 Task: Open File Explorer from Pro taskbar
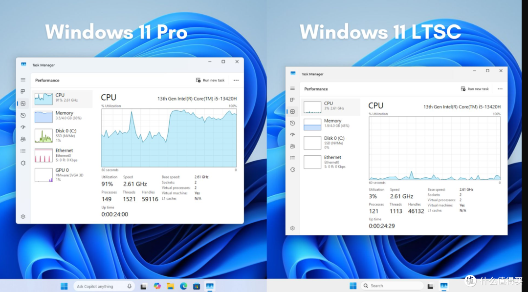tap(171, 286)
